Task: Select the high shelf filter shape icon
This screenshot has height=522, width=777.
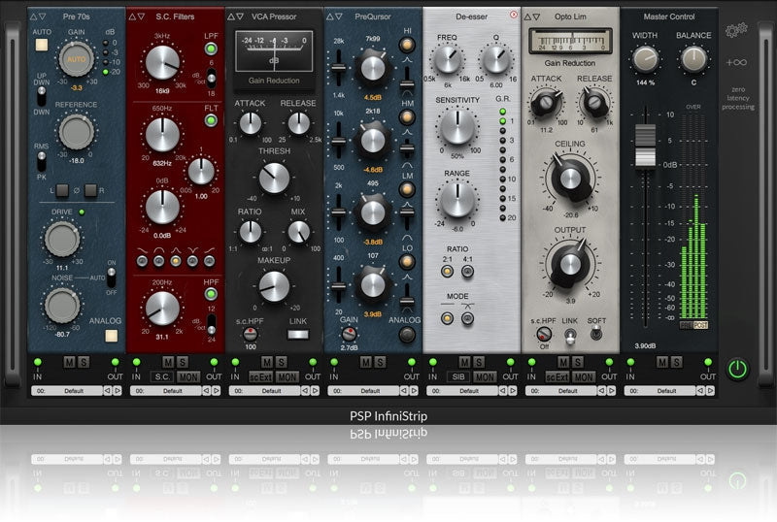Action: click(210, 261)
